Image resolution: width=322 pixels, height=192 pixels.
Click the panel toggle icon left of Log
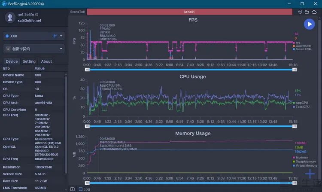pos(73,189)
